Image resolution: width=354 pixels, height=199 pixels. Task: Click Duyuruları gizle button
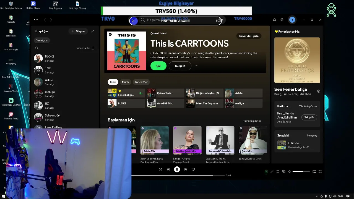point(249,36)
